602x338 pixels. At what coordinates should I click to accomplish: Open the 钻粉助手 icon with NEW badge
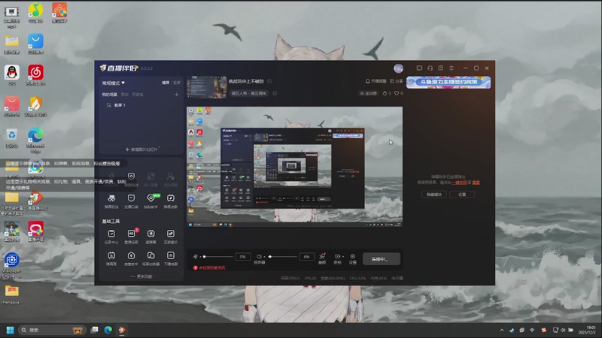pos(151,198)
